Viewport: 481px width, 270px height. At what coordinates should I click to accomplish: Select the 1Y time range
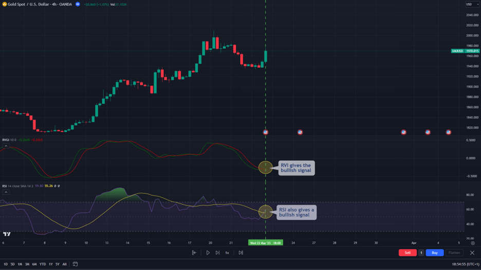pyautogui.click(x=51, y=264)
